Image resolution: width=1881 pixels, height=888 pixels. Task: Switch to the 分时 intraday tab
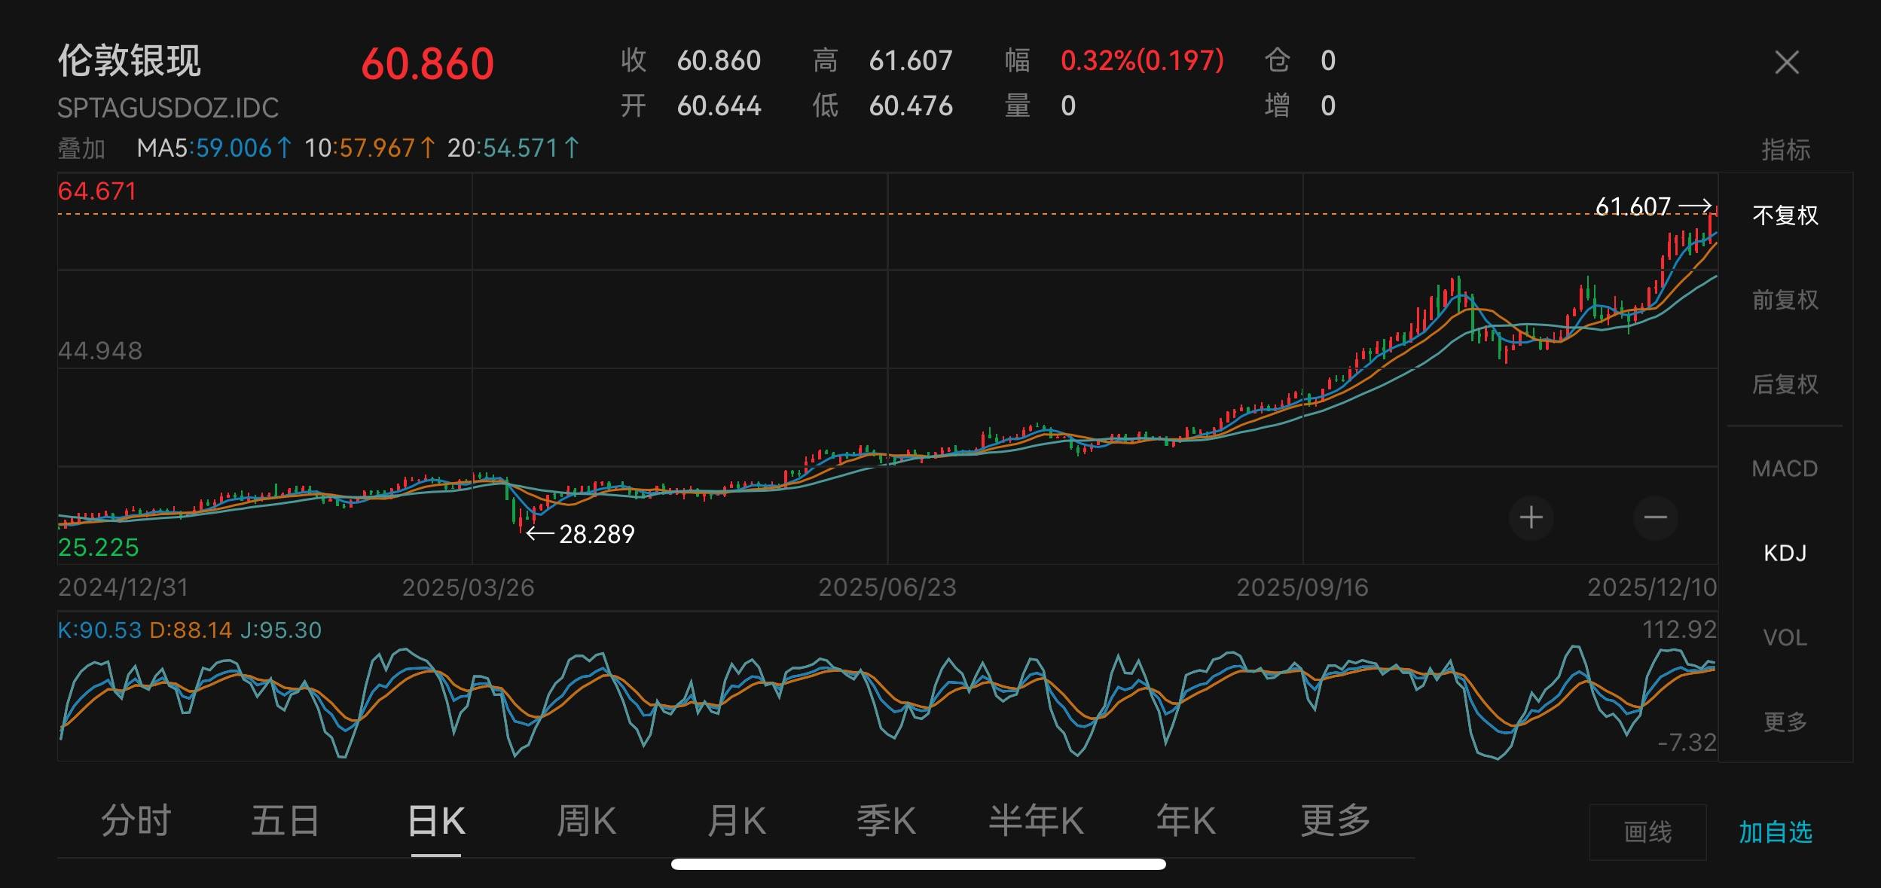(x=136, y=821)
